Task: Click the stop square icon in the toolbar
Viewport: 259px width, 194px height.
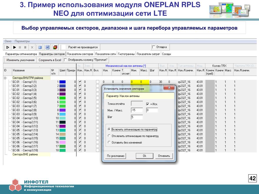Action: 25,47
